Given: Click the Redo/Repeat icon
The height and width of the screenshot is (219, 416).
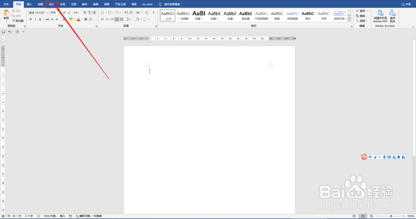Looking at the screenshot, I should point(17,32).
